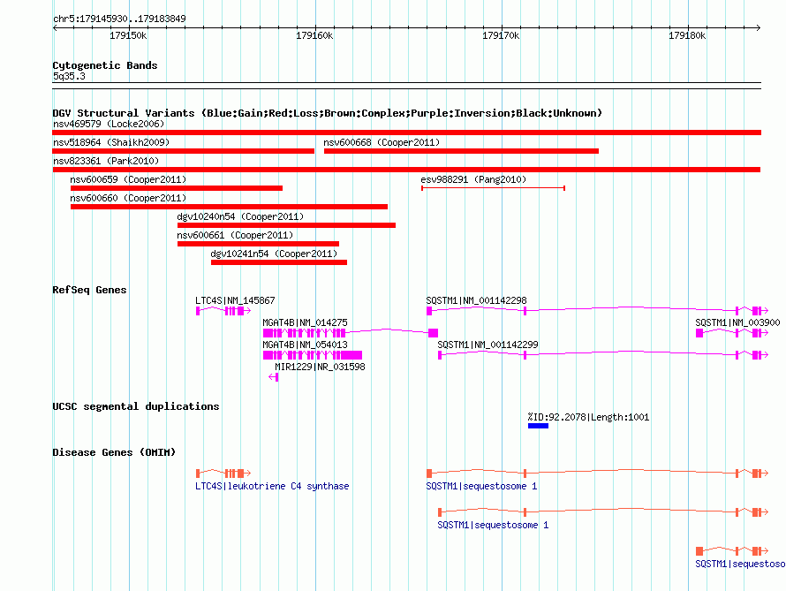Click the esv988291 (Pang2010) thin variant line
The image size is (786, 591).
pyautogui.click(x=494, y=188)
